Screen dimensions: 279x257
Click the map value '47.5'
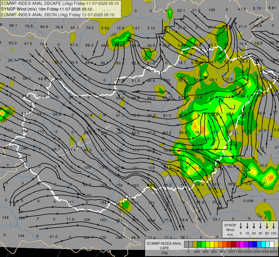[x=28, y=43]
